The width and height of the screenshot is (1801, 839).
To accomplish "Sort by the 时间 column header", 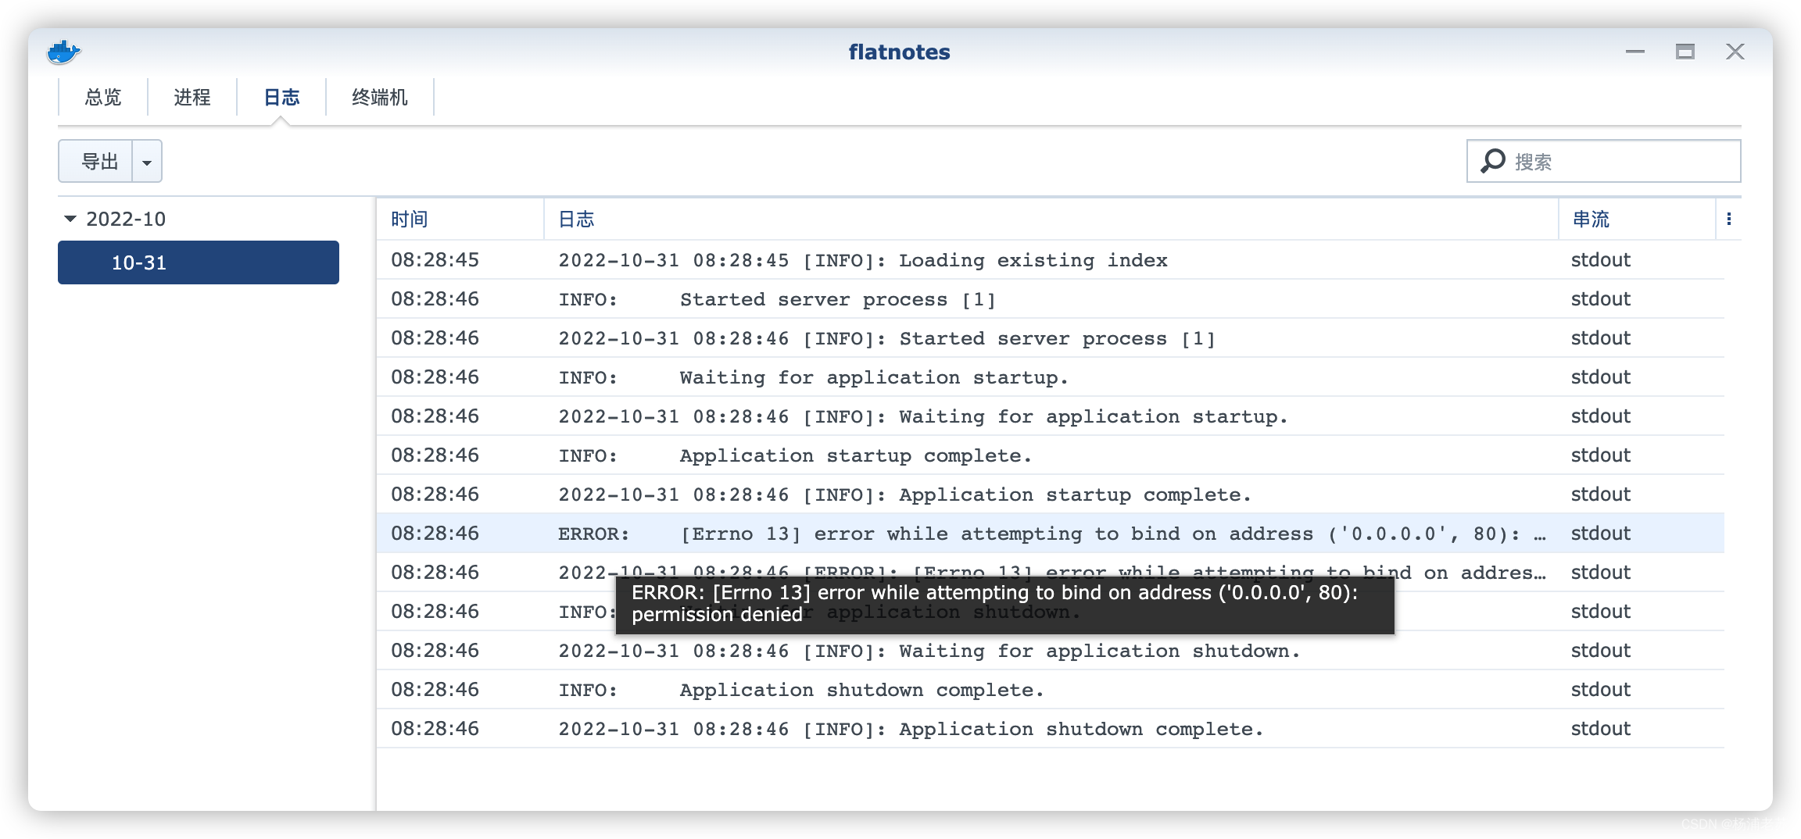I will click(460, 219).
